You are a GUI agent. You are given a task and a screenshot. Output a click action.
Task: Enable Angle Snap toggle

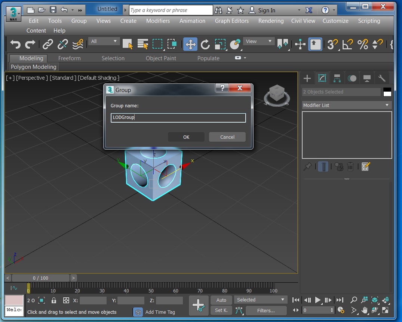tap(347, 44)
